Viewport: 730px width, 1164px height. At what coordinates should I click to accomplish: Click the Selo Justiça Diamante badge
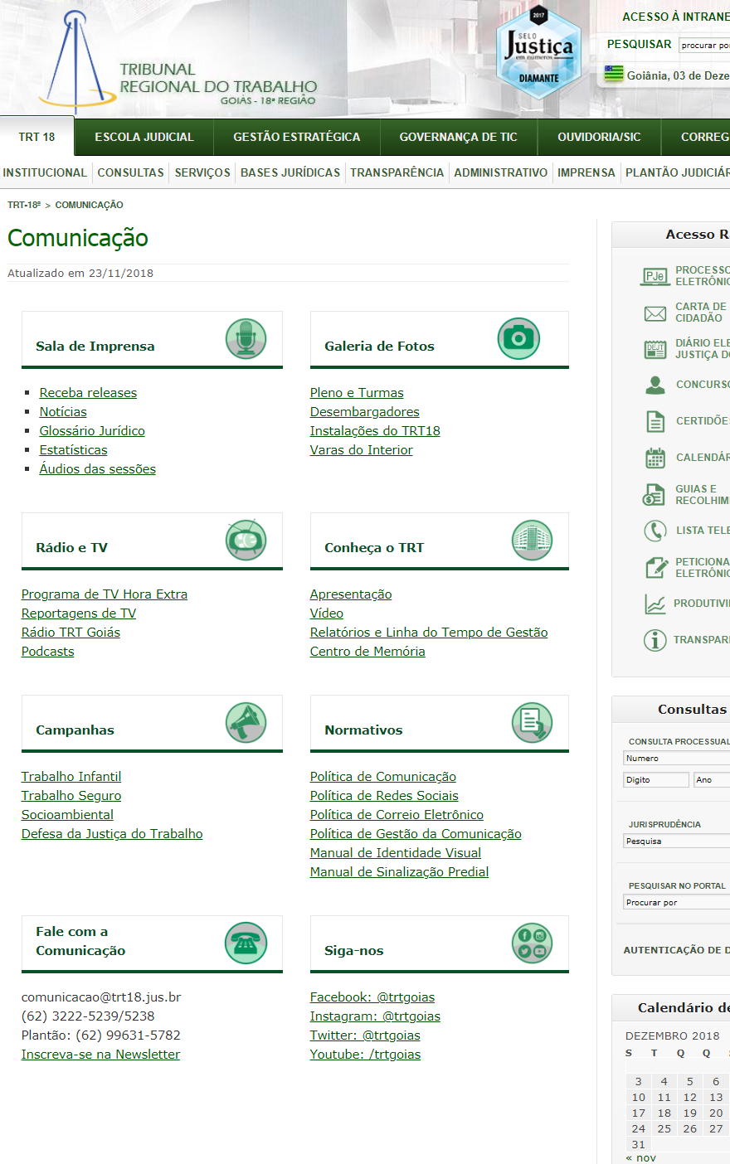coord(538,51)
